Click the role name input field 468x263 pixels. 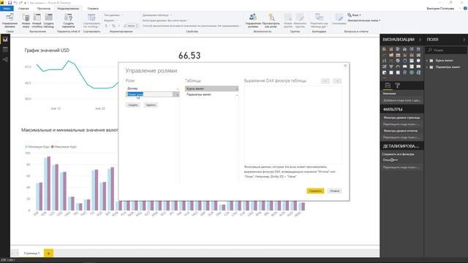tap(149, 94)
